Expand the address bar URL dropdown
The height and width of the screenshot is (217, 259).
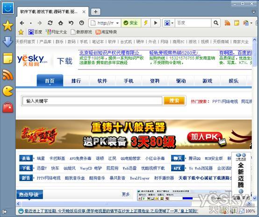point(117,23)
